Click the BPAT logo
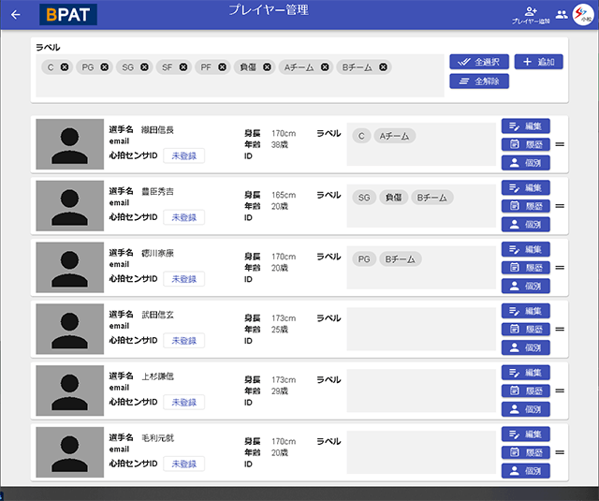 (68, 14)
